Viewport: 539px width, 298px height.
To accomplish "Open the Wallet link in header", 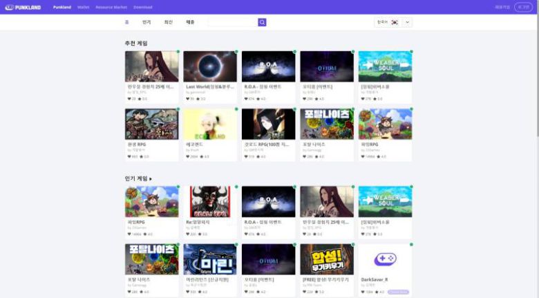I will pyautogui.click(x=83, y=7).
